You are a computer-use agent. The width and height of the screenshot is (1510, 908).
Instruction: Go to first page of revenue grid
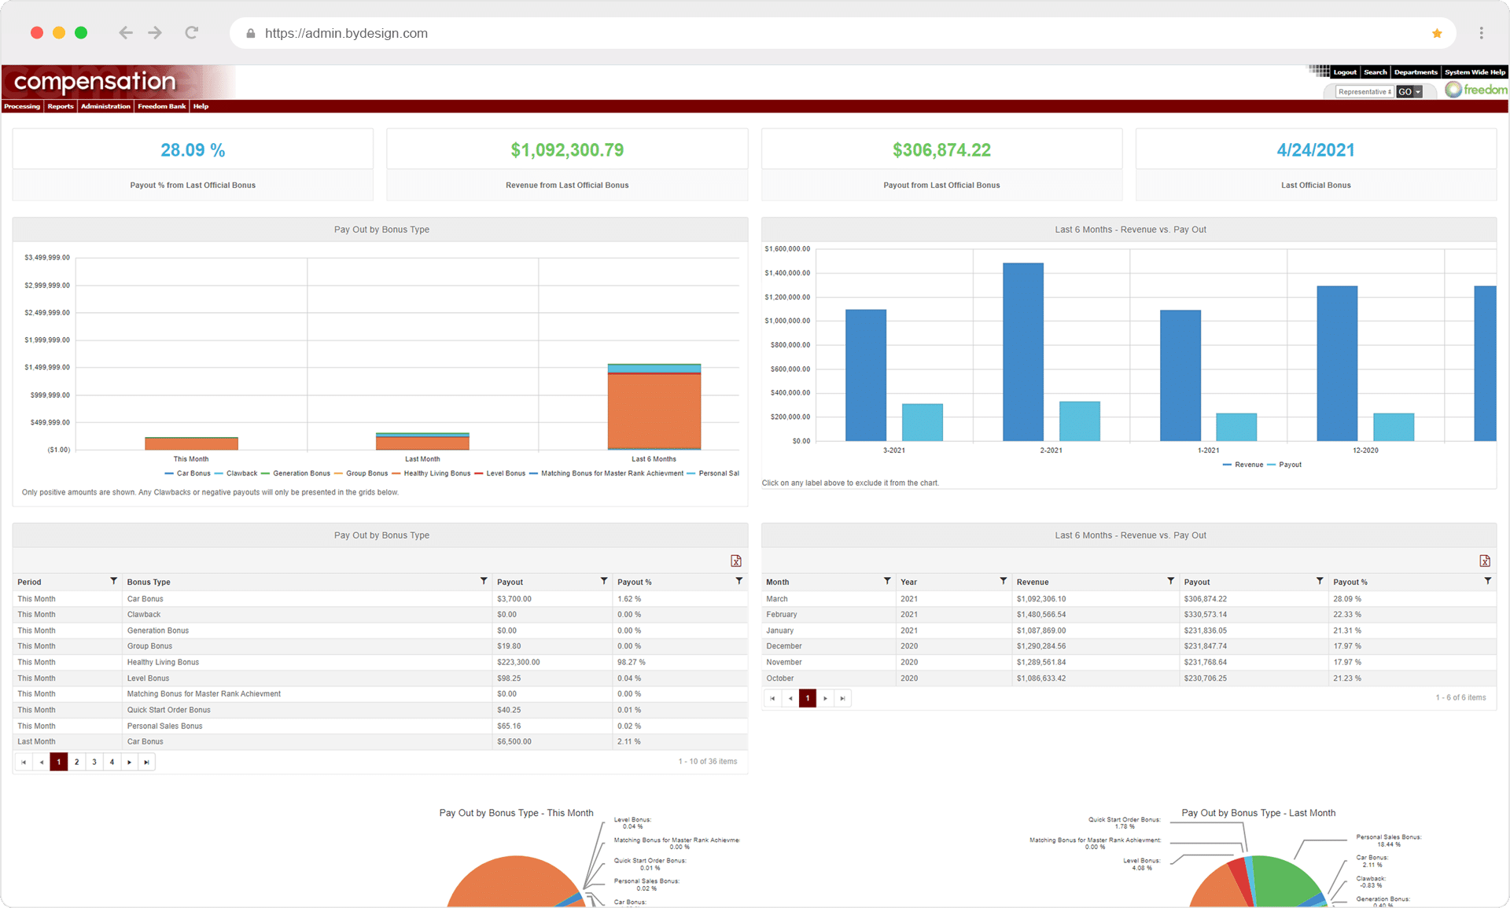pyautogui.click(x=772, y=698)
